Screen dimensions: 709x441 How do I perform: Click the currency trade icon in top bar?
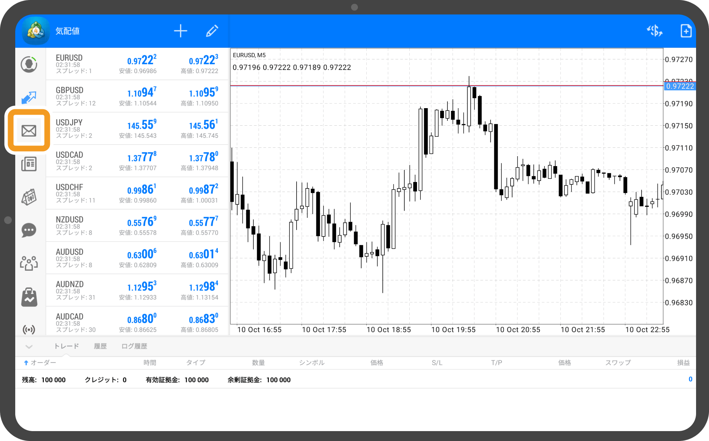point(655,31)
